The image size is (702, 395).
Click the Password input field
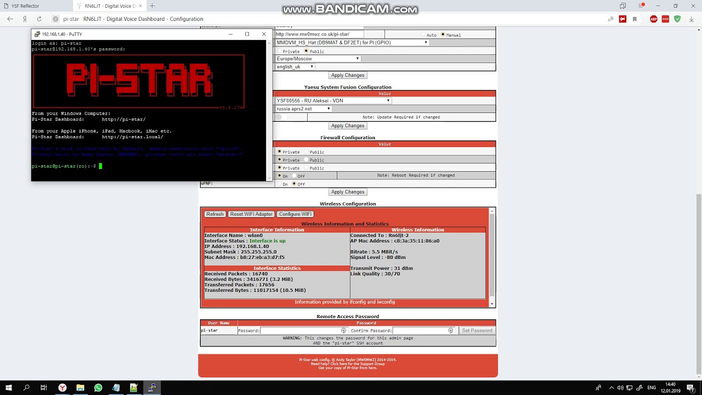(304, 330)
